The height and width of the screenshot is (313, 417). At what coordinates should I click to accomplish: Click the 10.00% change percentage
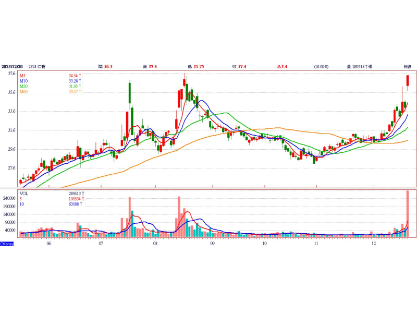321,67
